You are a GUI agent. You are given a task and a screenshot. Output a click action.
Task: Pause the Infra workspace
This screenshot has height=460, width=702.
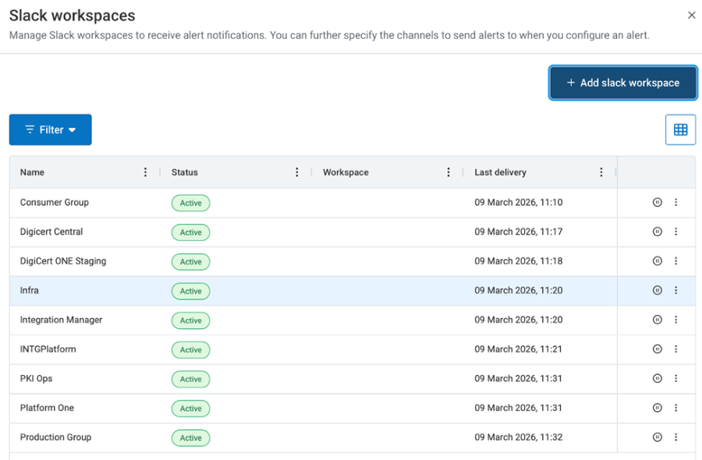click(x=657, y=290)
